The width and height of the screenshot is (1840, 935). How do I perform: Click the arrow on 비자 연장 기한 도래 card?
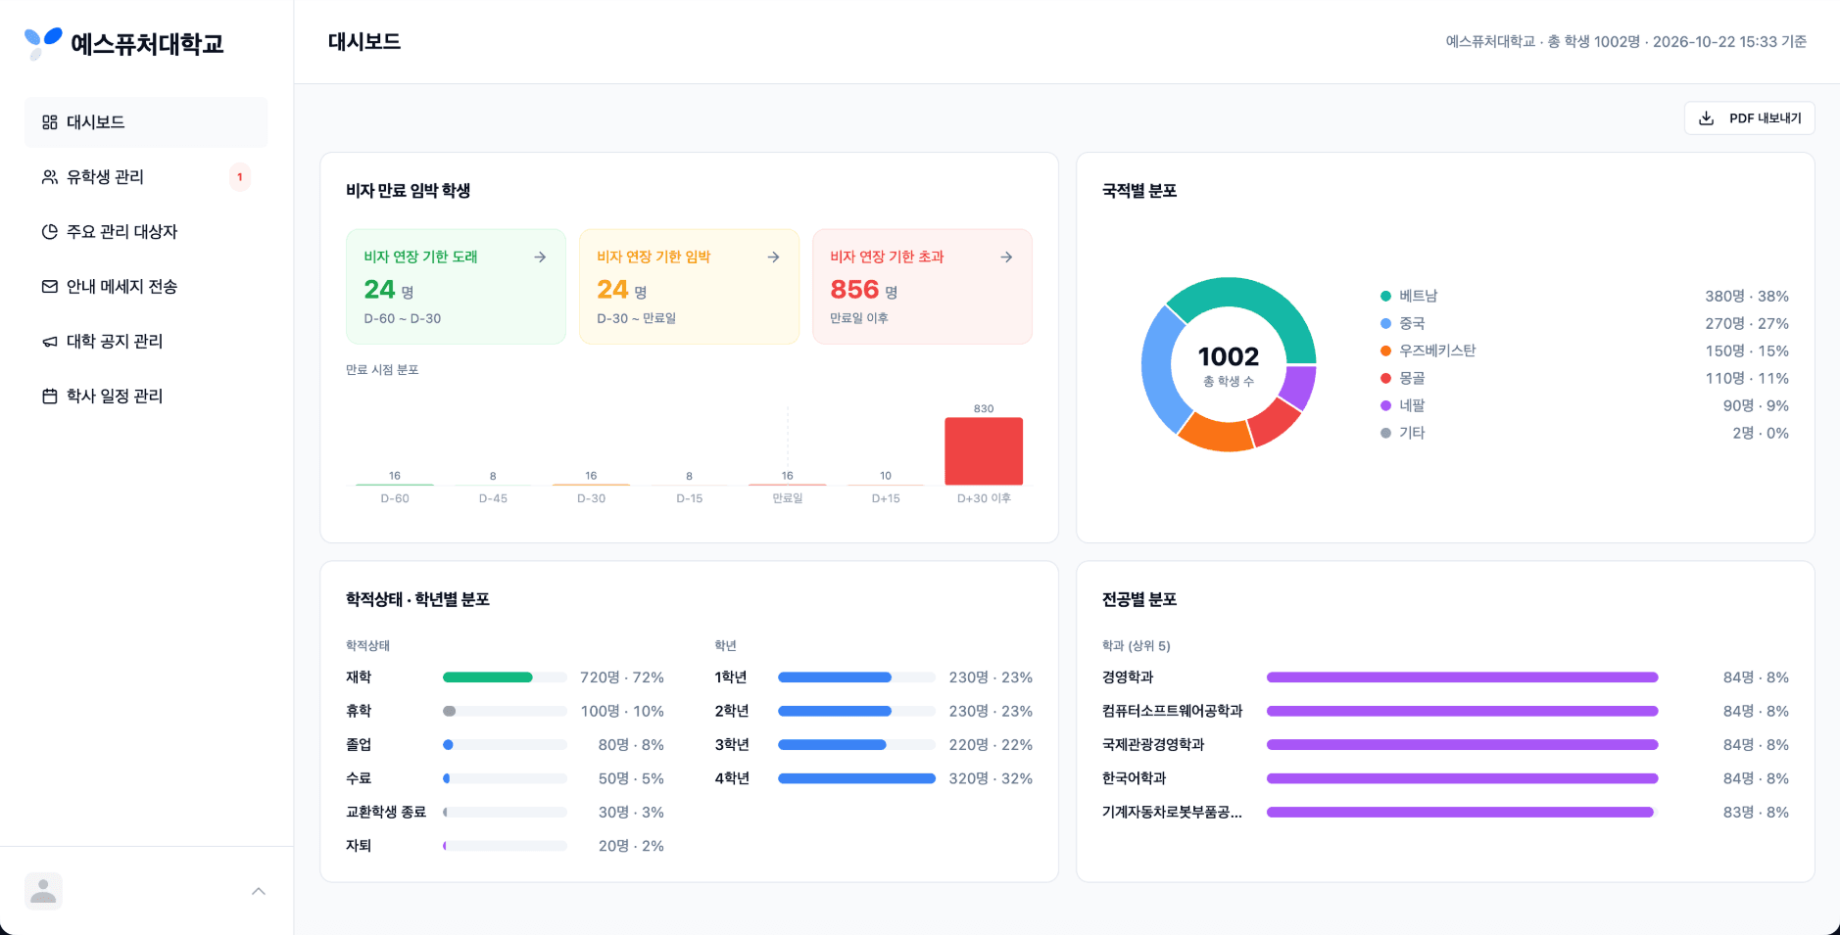point(540,257)
